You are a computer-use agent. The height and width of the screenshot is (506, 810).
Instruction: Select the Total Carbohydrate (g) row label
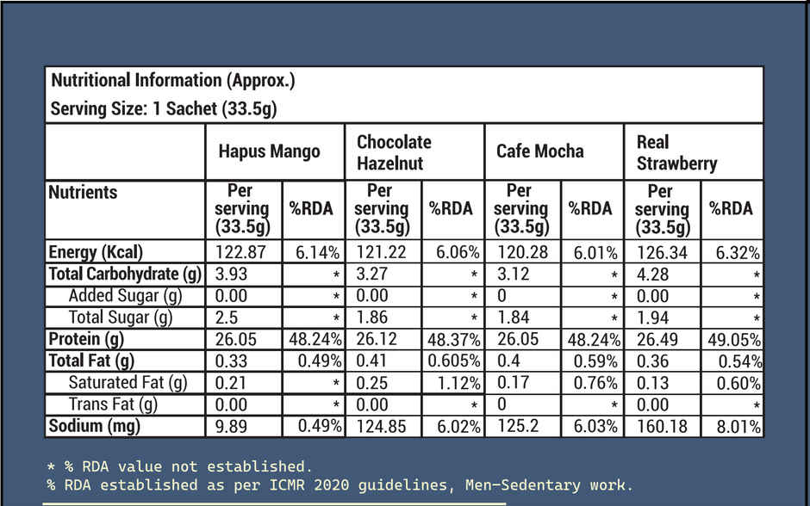pos(124,275)
